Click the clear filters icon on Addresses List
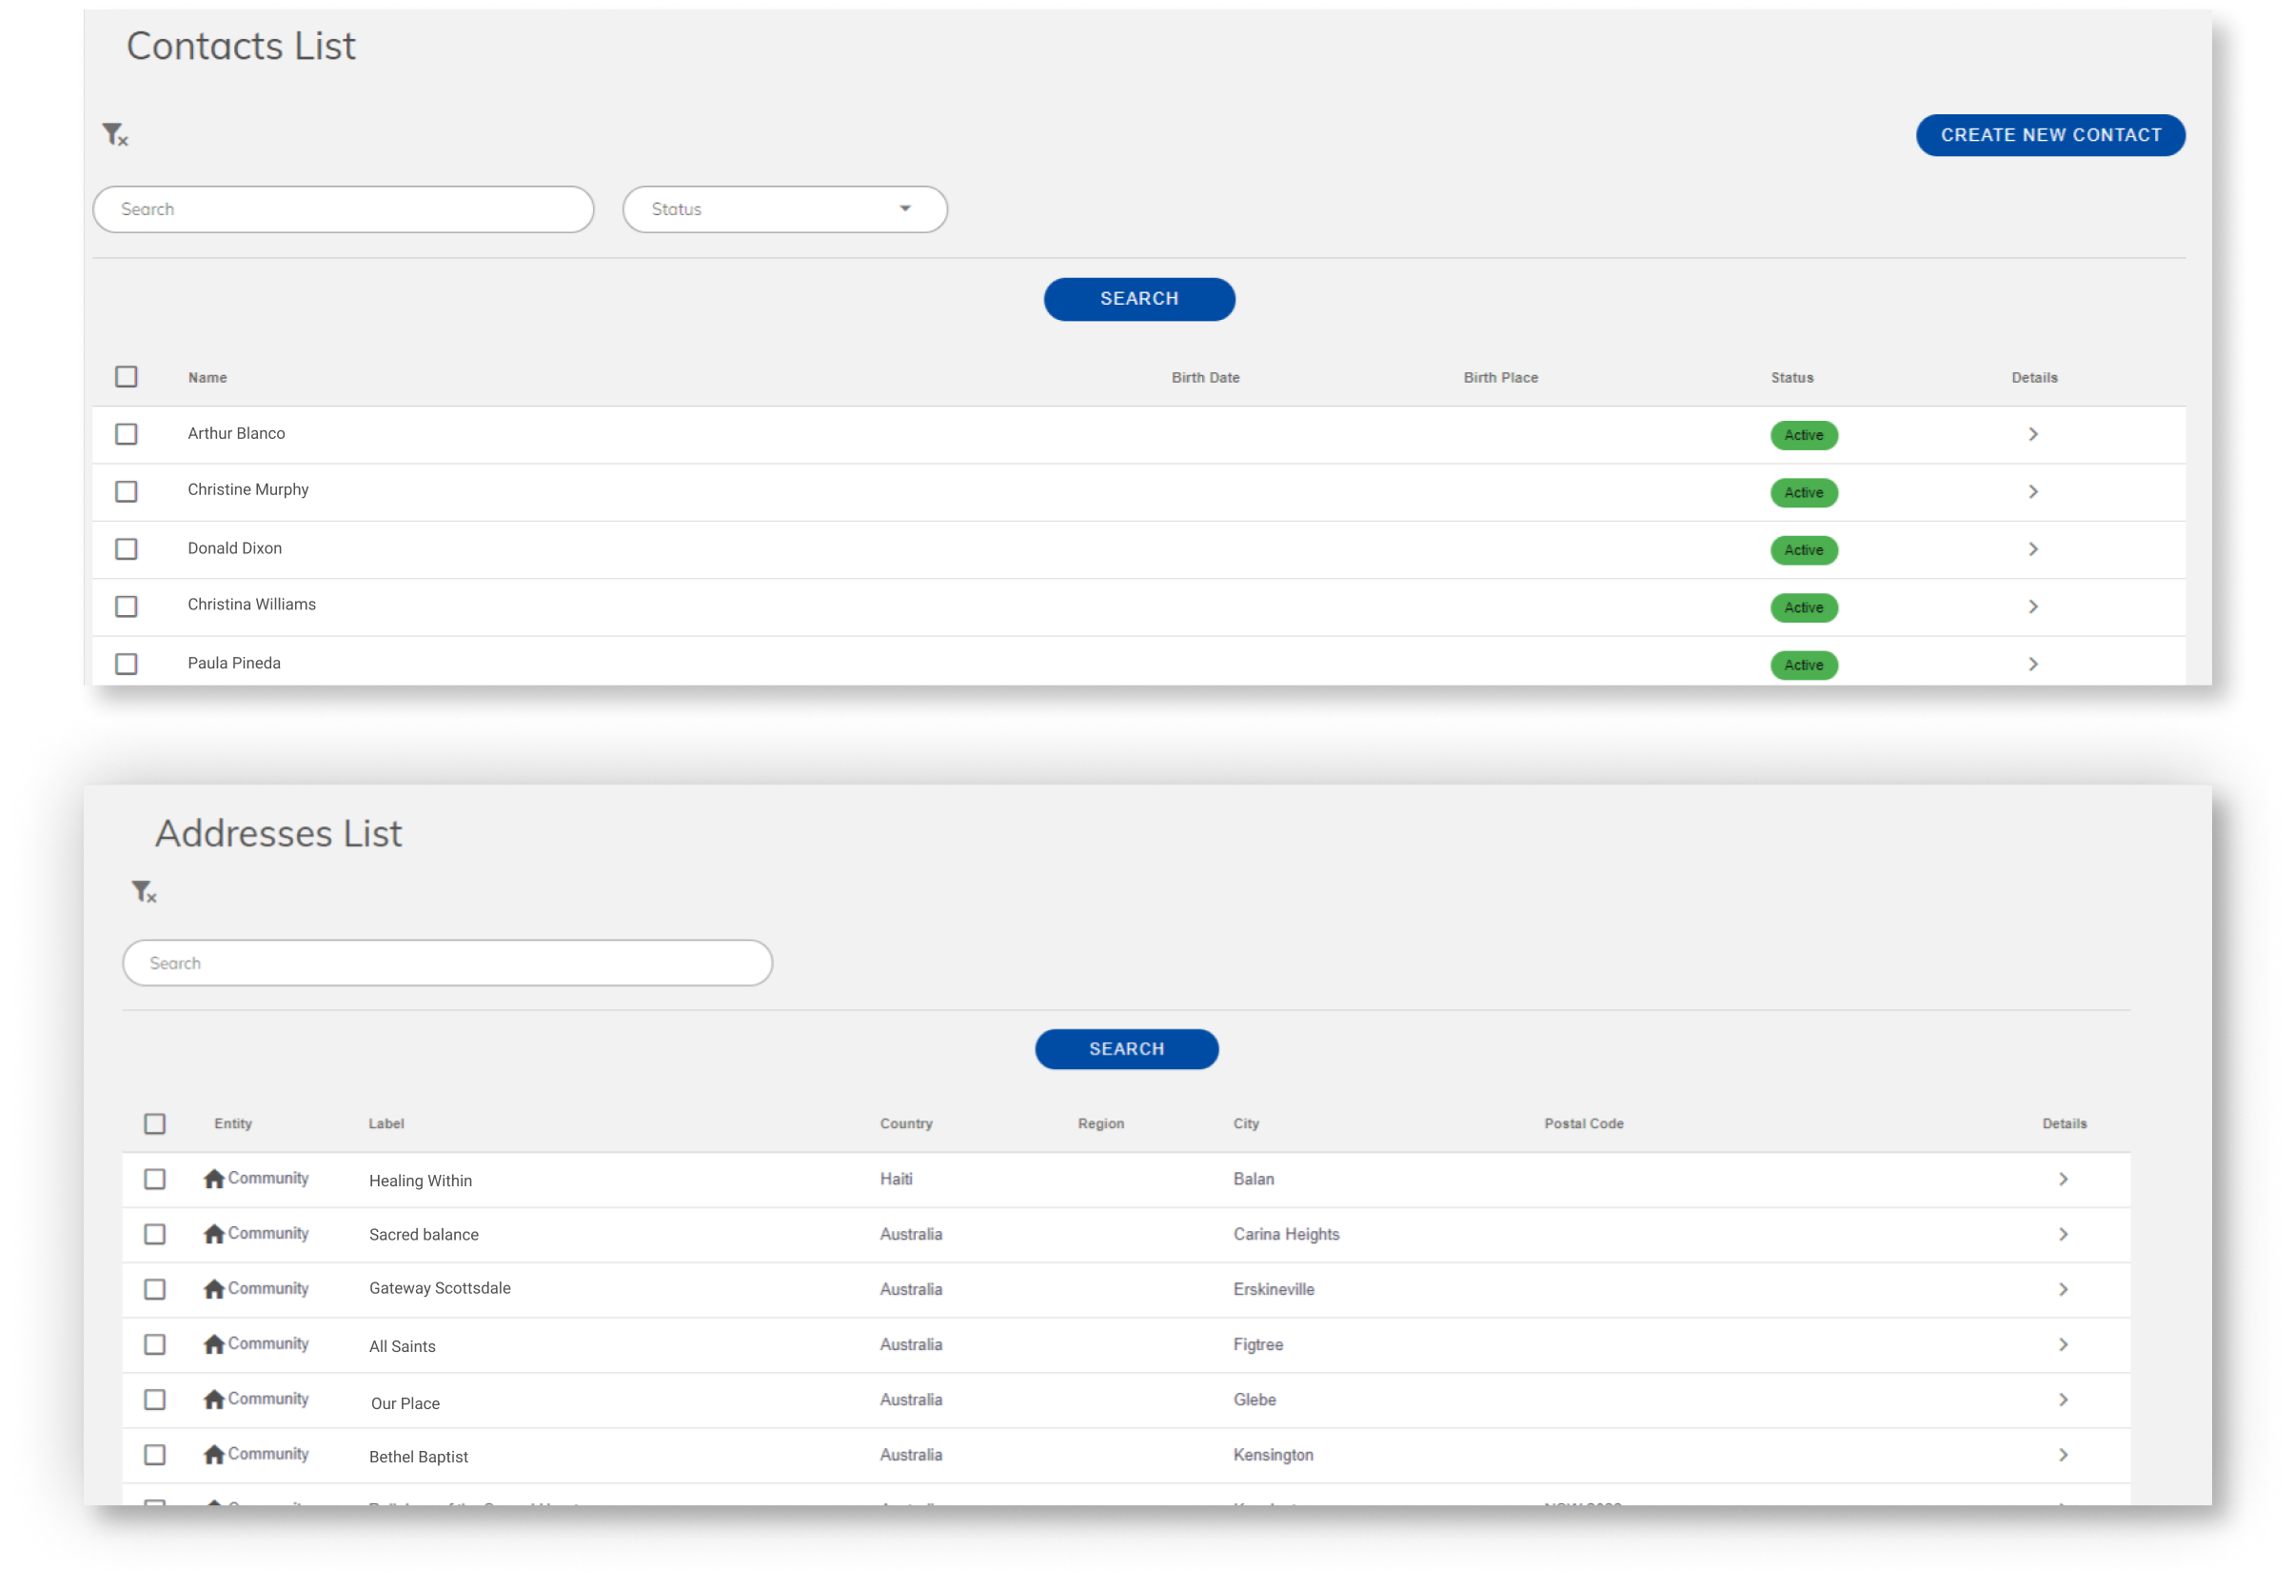Viewport: 2294px width, 1589px height. tap(146, 892)
